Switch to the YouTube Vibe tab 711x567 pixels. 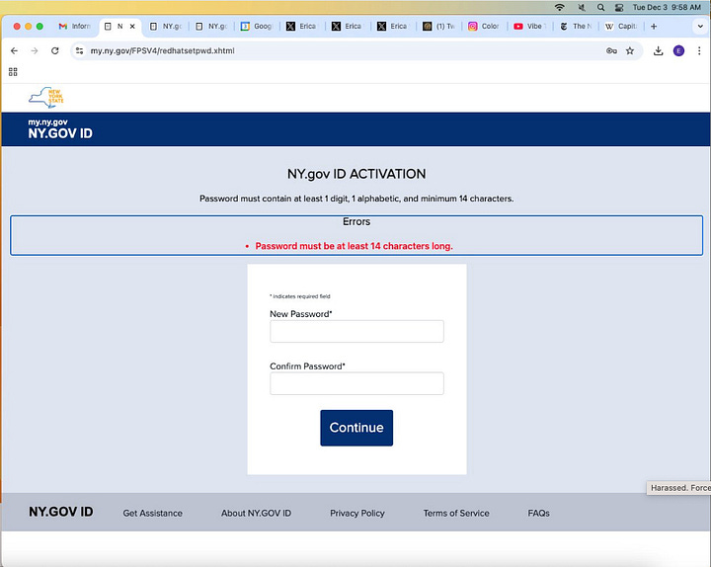(530, 27)
